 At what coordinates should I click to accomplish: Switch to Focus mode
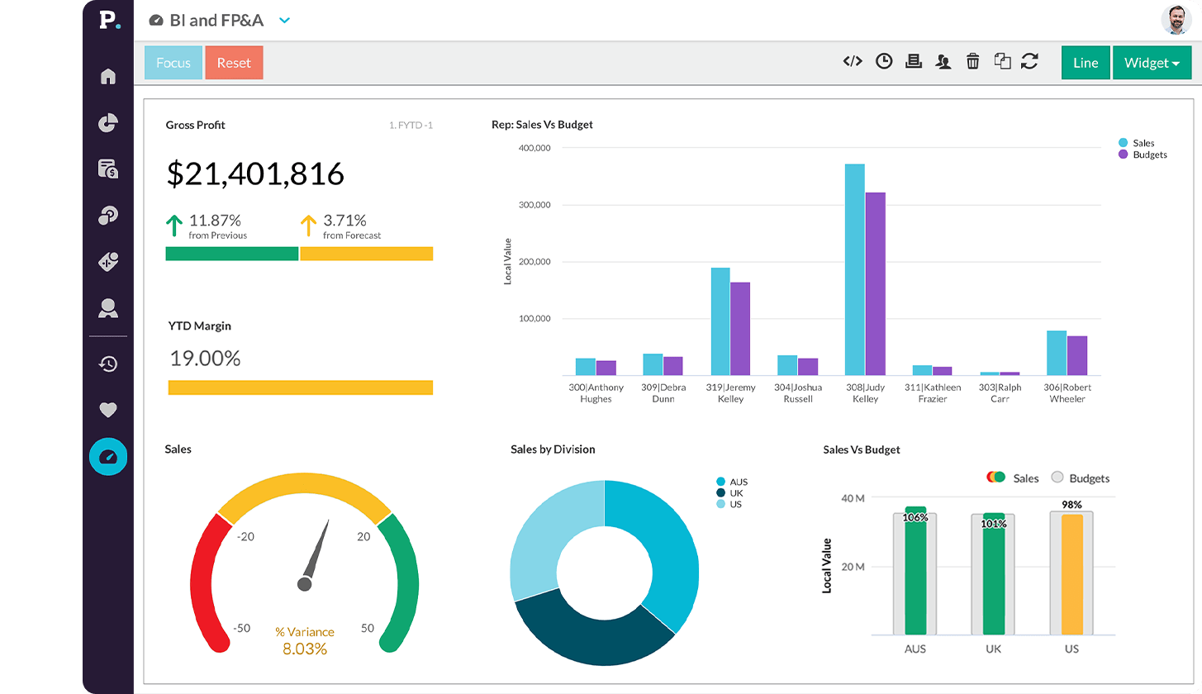pos(173,62)
